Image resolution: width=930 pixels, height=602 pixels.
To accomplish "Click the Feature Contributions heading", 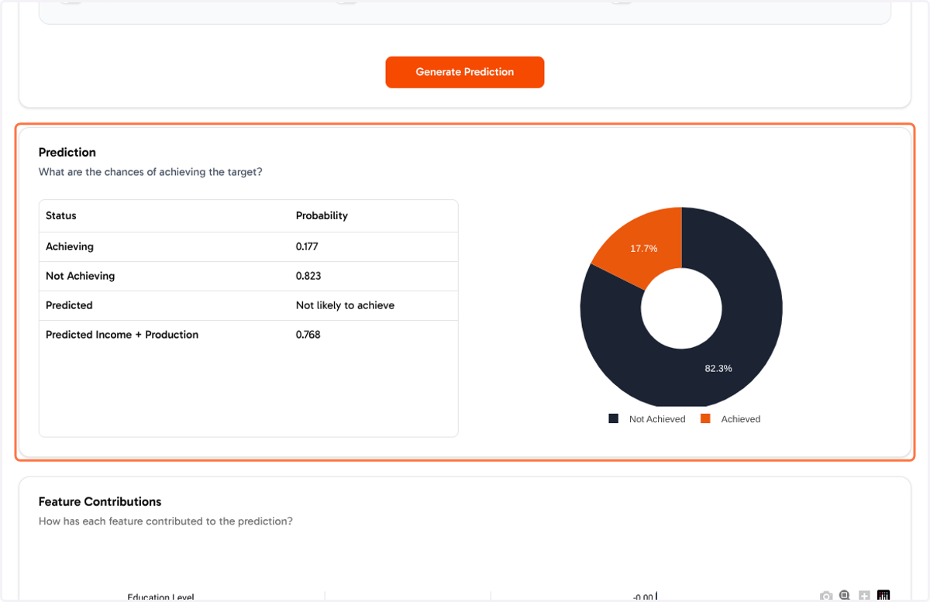I will (x=100, y=502).
